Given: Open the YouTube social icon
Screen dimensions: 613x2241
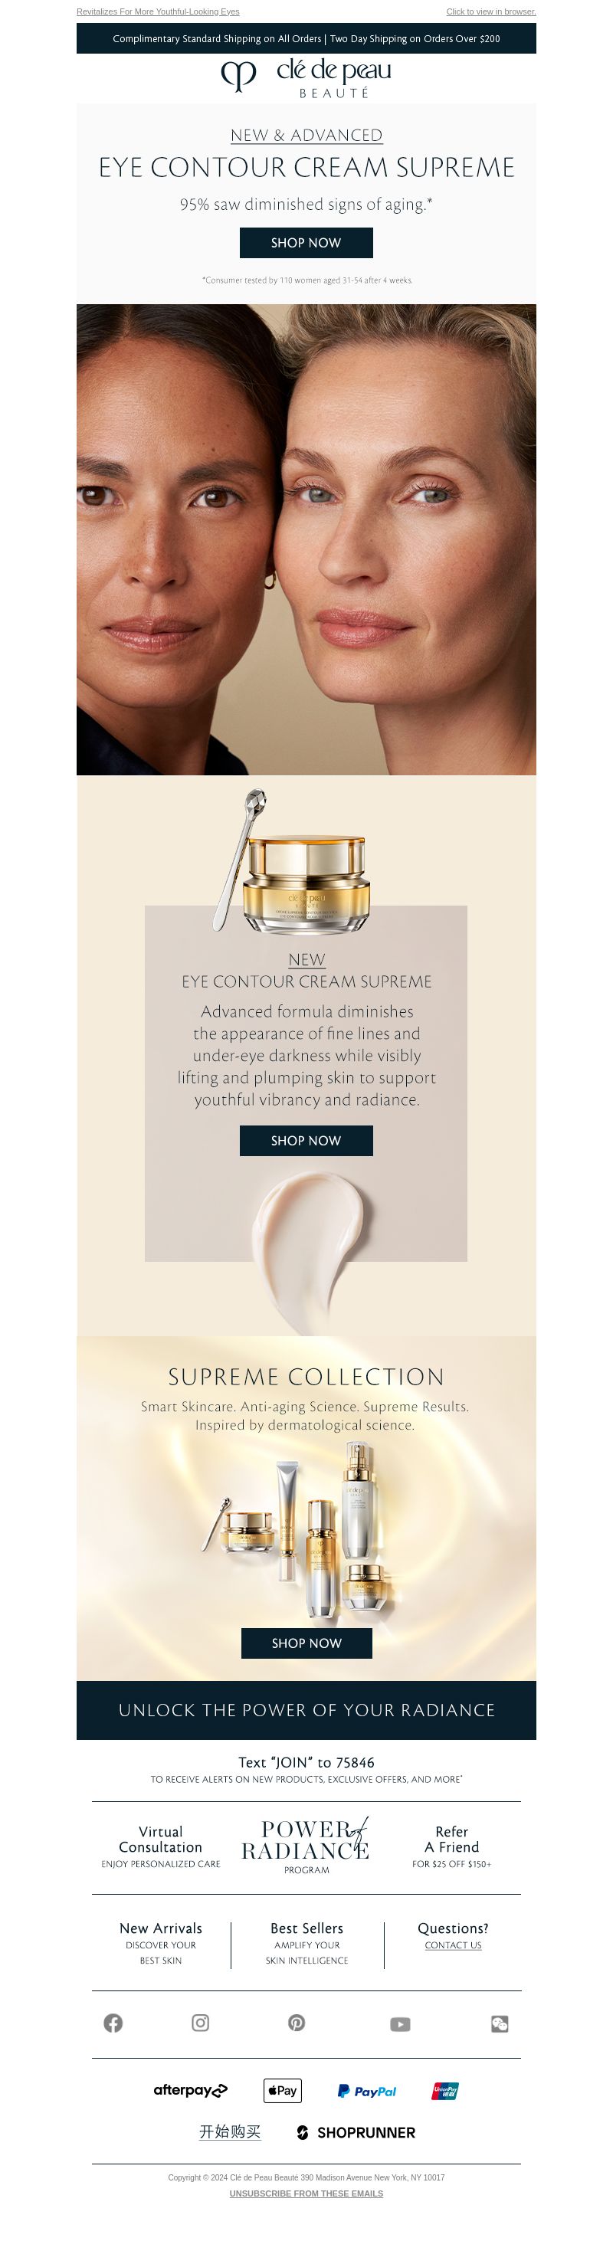Looking at the screenshot, I should tap(400, 2023).
